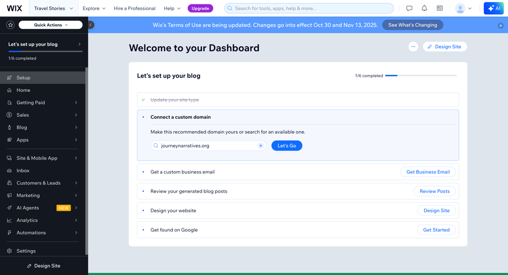Select Customers & Leads in the sidebar
The width and height of the screenshot is (508, 275).
coord(43,183)
